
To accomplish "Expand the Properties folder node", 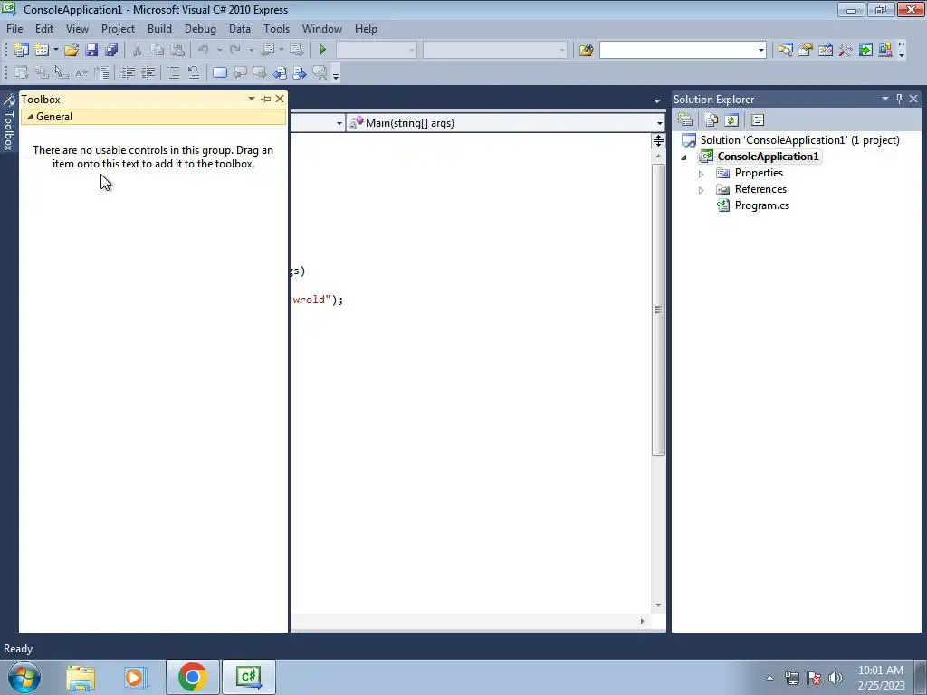I will [702, 174].
